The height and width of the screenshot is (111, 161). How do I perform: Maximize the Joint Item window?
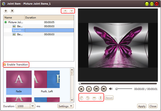(152, 4)
